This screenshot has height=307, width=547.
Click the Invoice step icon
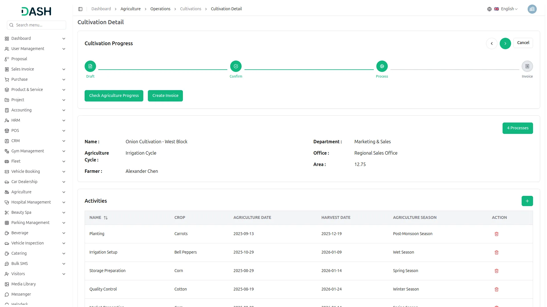point(527,66)
